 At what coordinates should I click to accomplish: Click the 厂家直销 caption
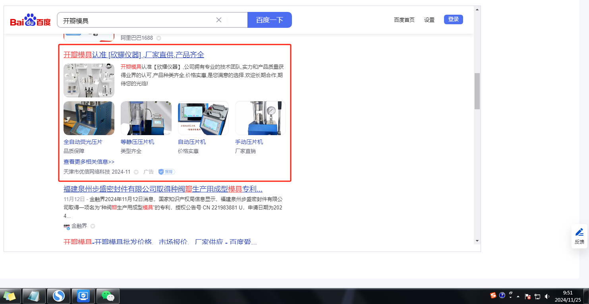(x=245, y=151)
